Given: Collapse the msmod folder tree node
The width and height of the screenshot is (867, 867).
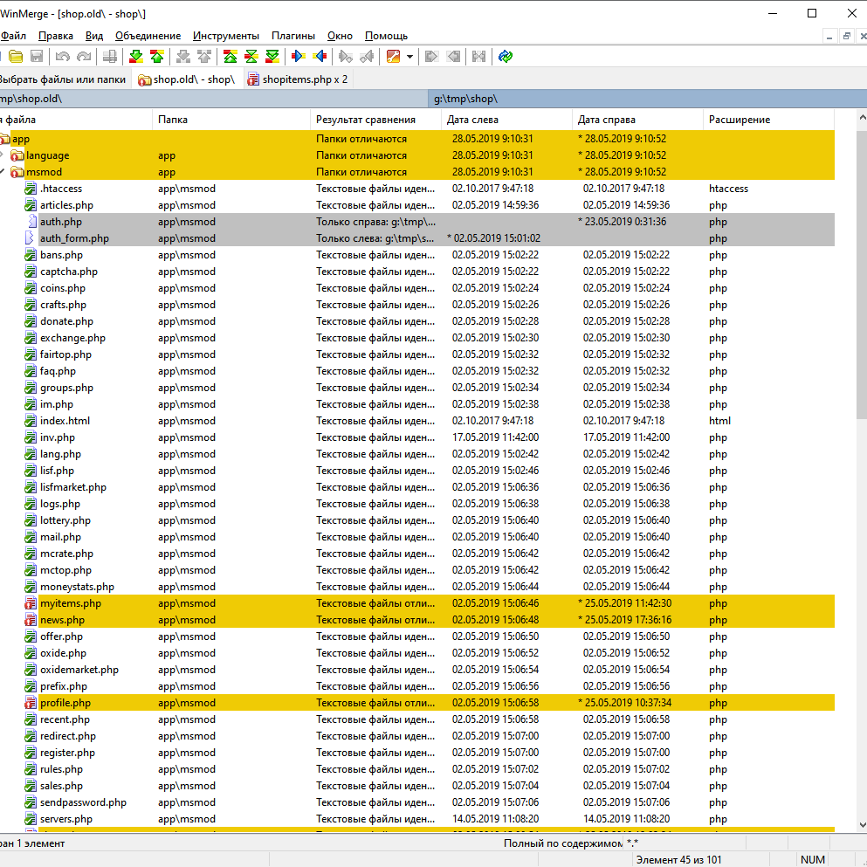Looking at the screenshot, I should (x=3, y=172).
